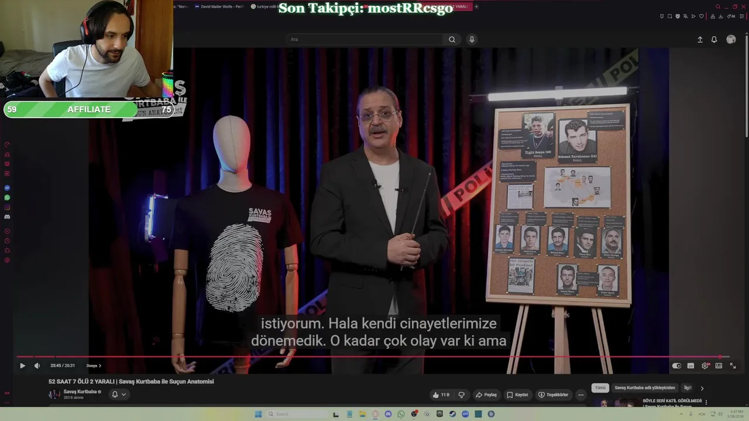The image size is (749, 421).
Task: Open BÖYLE SERİ KATİL GÖRÜLMEDİ suggestion
Action: pos(672,401)
